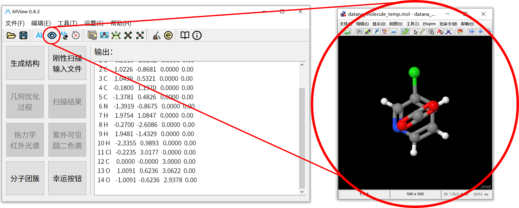Open a file with the MView folder icon
Viewport: 519px width, 208px height.
pos(11,35)
